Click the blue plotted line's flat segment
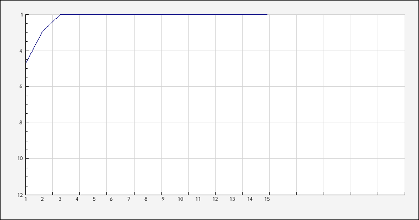Screen dimensions: 419x220 click(x=164, y=14)
